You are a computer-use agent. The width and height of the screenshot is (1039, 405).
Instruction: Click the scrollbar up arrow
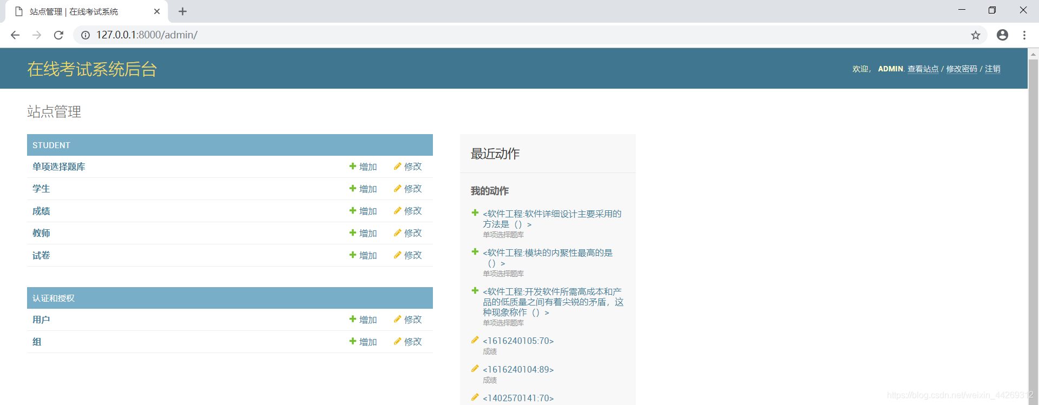pyautogui.click(x=1033, y=54)
